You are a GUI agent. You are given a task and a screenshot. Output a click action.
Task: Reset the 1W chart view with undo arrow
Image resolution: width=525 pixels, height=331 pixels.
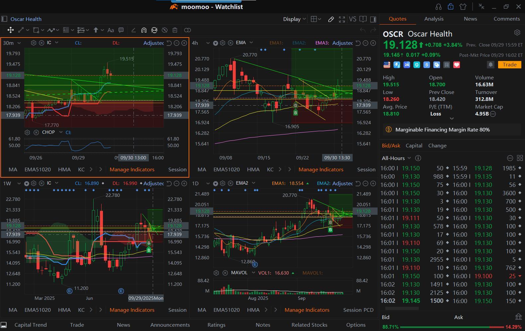pyautogui.click(x=169, y=184)
